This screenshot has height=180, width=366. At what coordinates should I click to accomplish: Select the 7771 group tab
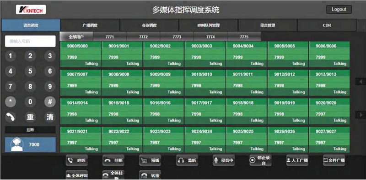(110, 37)
